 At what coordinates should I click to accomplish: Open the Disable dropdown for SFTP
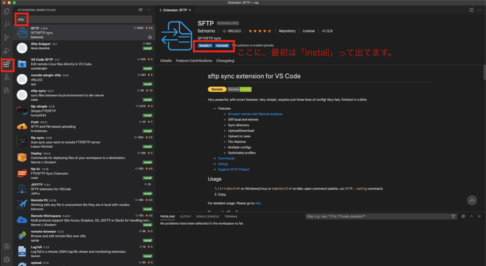coord(205,45)
